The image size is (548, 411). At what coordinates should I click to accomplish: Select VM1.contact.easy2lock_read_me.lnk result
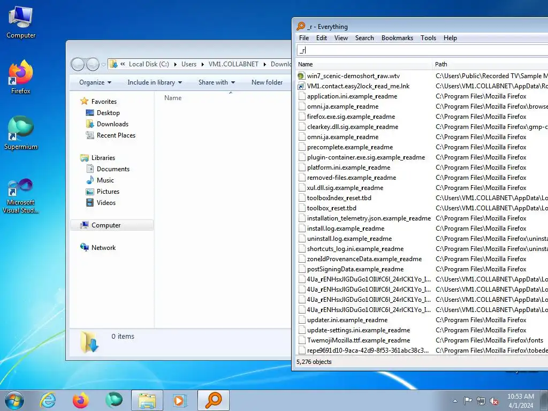(358, 86)
